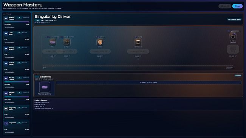Viewport: 246px width, 138px height.
Task: Select the Singularity Driver weapon icon
Action: pyautogui.click(x=6, y=109)
